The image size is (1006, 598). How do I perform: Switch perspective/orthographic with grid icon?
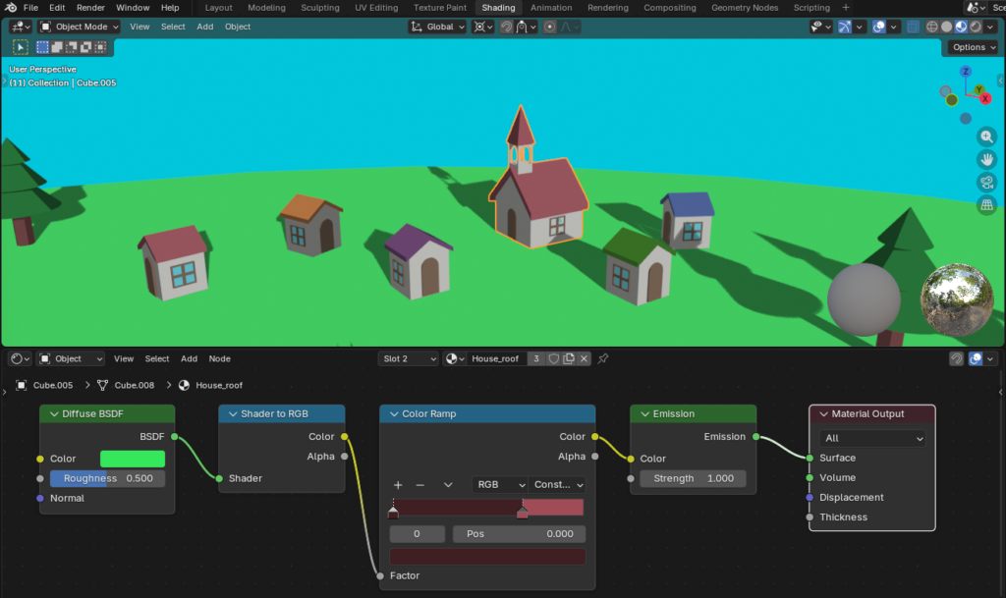(x=987, y=205)
